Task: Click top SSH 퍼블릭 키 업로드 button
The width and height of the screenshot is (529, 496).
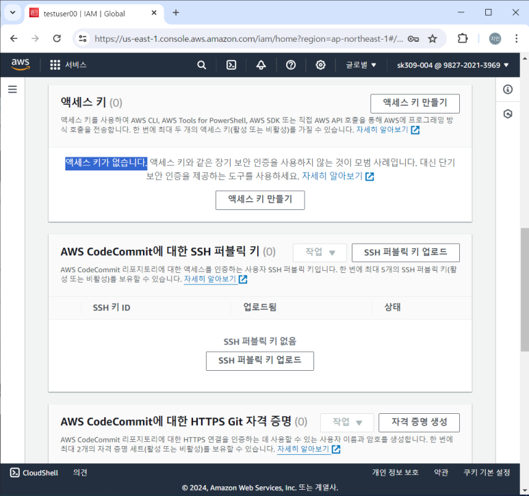Action: coord(406,252)
